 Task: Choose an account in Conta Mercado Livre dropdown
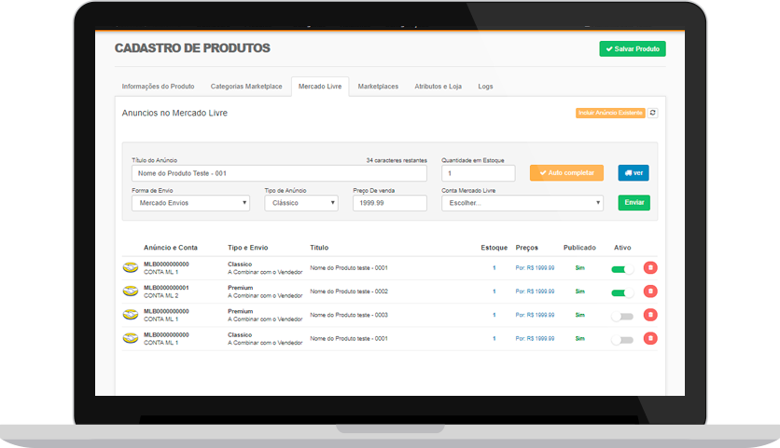pos(522,203)
